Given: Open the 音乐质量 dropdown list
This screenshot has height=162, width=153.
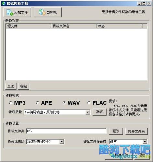Looking at the screenshot, I should point(88,112).
